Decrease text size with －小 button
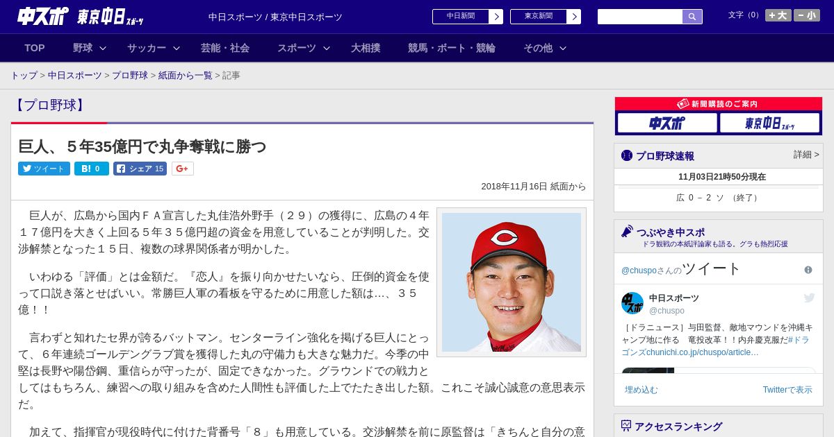This screenshot has width=834, height=437. pyautogui.click(x=807, y=15)
